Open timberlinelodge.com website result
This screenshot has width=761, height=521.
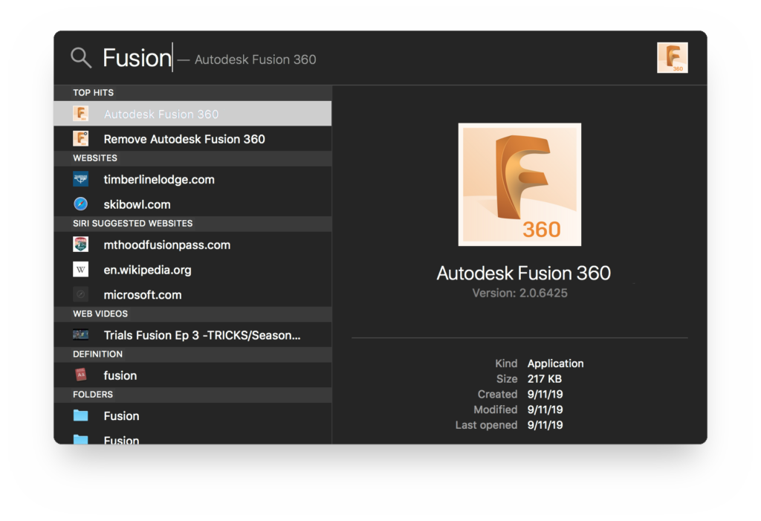point(192,179)
